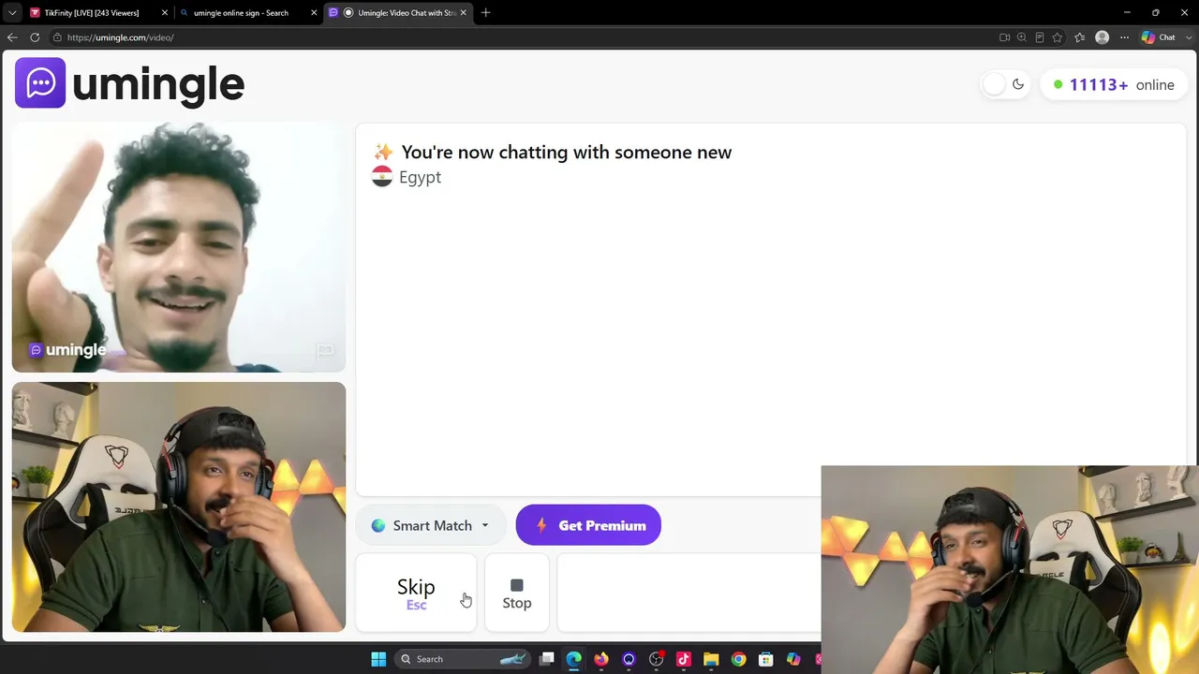Image resolution: width=1199 pixels, height=674 pixels.
Task: Add this page to favorites
Action: [x=1058, y=37]
